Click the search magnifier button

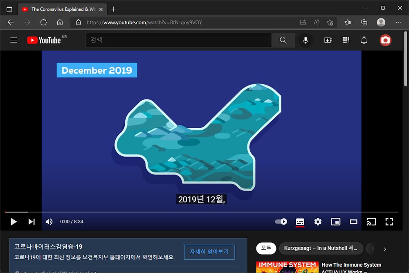[x=283, y=40]
